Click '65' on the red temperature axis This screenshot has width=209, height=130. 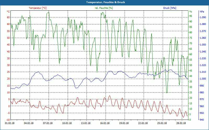click(8, 17)
